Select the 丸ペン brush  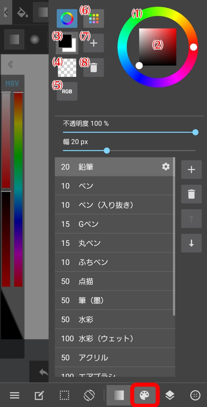115,243
